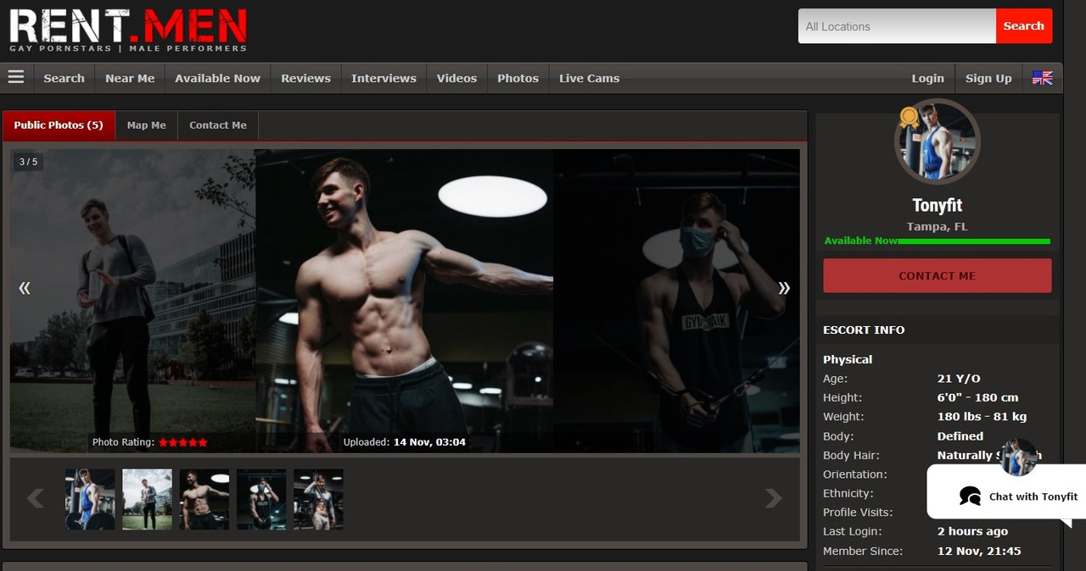Screen dimensions: 1086x571
Task: Click the center shirtless gym photo
Action: click(404, 301)
